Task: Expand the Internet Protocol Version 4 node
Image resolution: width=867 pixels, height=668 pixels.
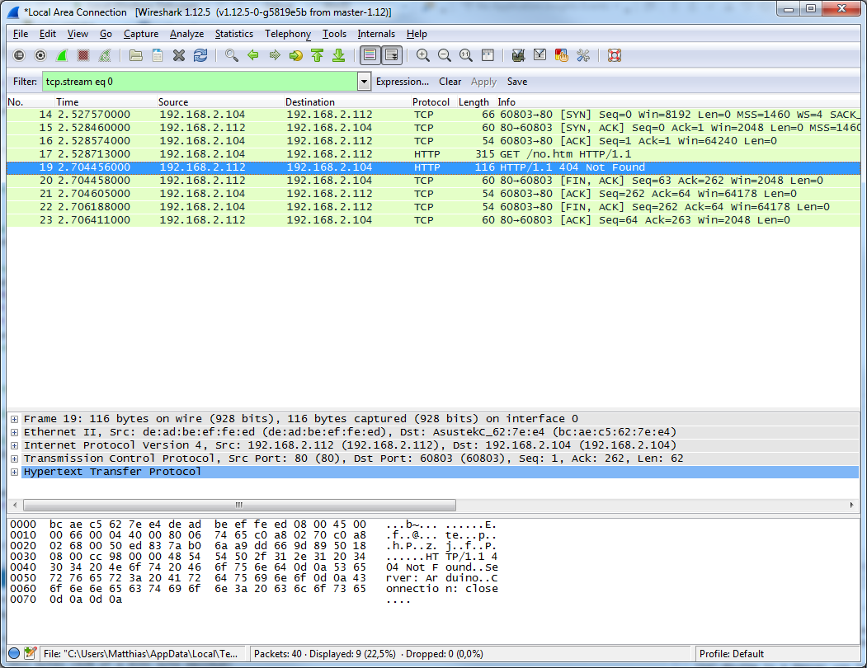Action: pos(14,445)
